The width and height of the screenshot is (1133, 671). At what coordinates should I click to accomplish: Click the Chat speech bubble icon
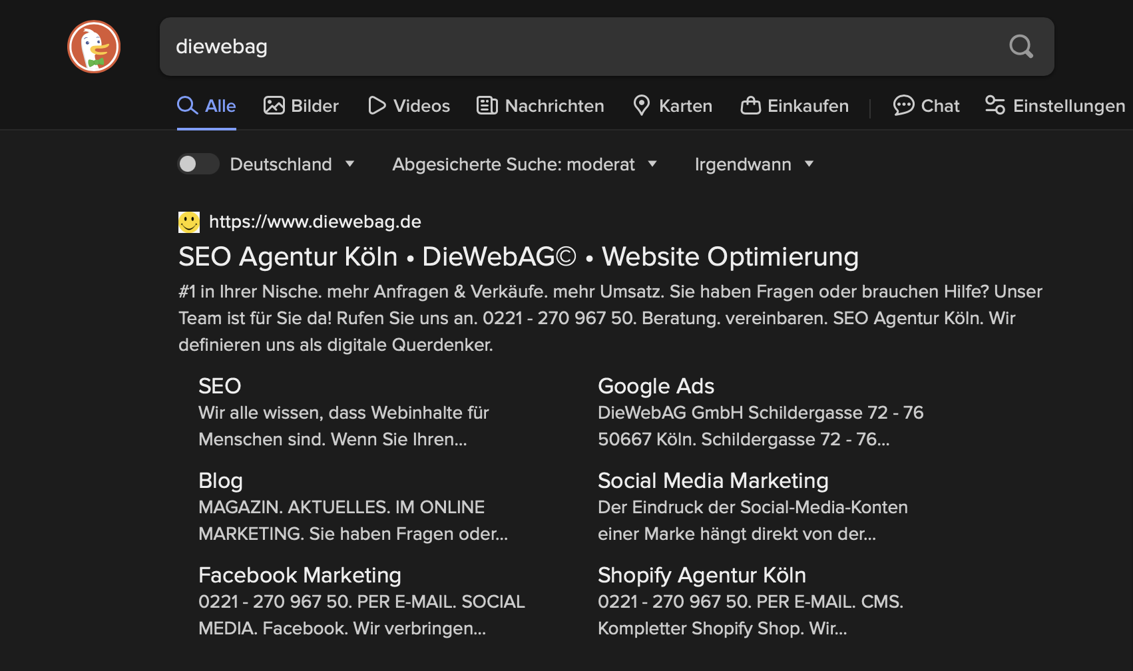click(x=903, y=105)
